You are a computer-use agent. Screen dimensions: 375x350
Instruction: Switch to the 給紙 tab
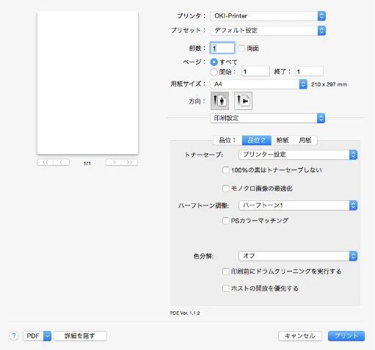(x=283, y=140)
